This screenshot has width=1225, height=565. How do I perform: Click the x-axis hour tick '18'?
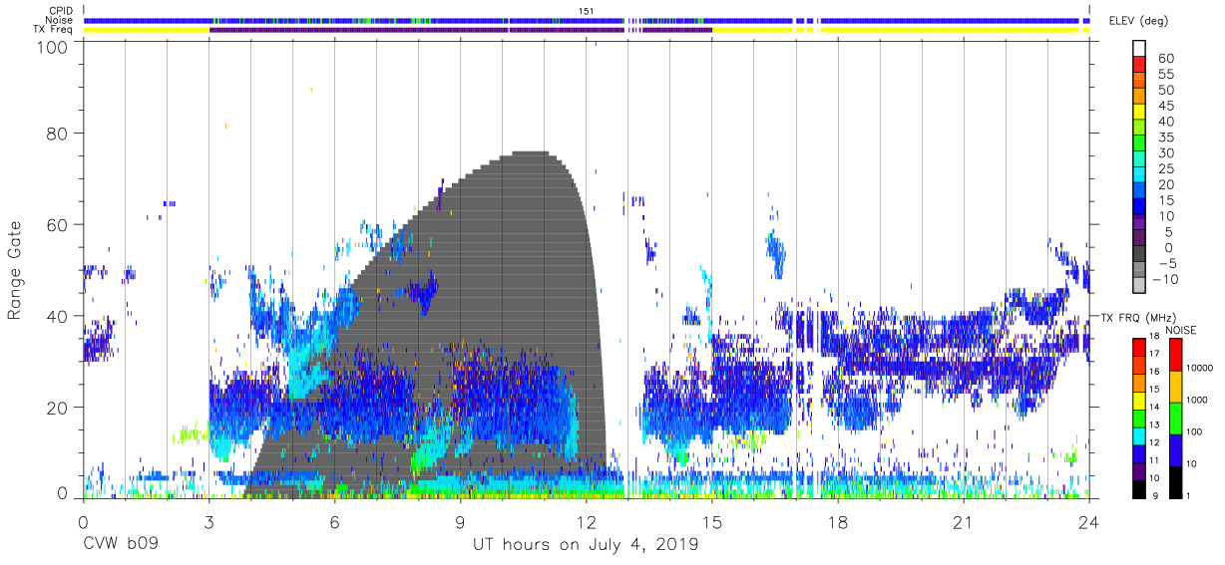coord(838,521)
